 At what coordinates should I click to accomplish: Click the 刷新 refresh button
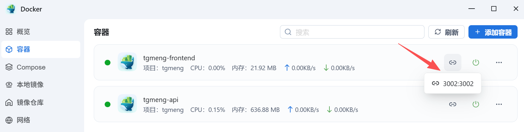446,32
